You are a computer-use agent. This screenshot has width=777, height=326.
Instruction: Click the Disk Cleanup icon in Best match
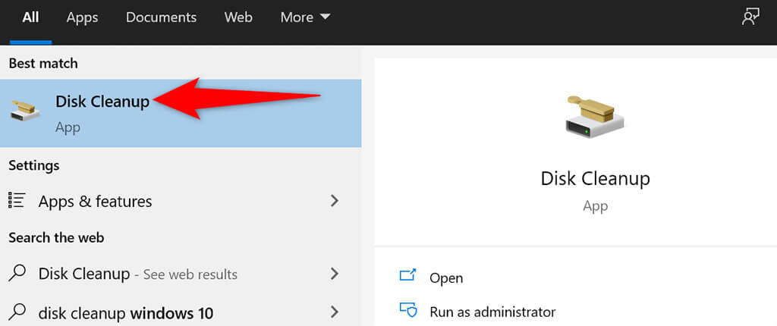point(26,111)
